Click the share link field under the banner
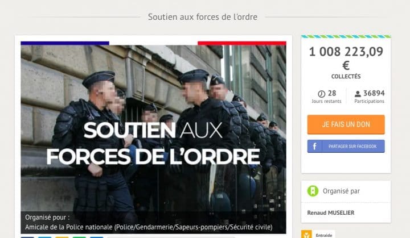 click(171, 237)
